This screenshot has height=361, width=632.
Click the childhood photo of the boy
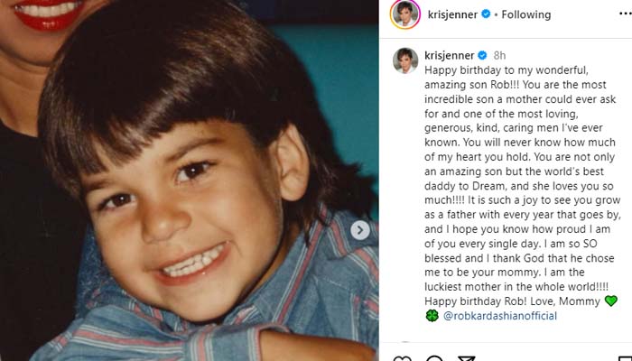(x=190, y=180)
